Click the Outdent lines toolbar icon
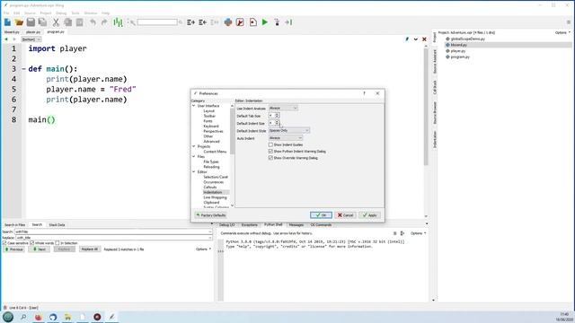The width and height of the screenshot is (575, 323). click(x=202, y=22)
